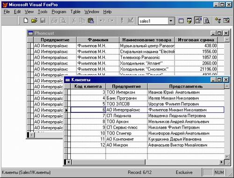The height and width of the screenshot is (178, 234).
Task: Click the Paste clipboard icon
Action: 91,21
